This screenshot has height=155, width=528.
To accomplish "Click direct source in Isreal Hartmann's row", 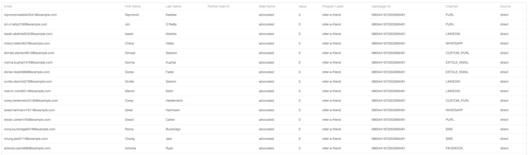I will pyautogui.click(x=504, y=110).
